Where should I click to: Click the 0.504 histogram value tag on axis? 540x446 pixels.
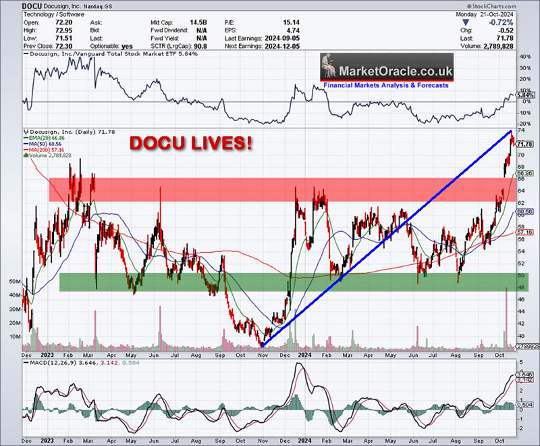click(525, 405)
